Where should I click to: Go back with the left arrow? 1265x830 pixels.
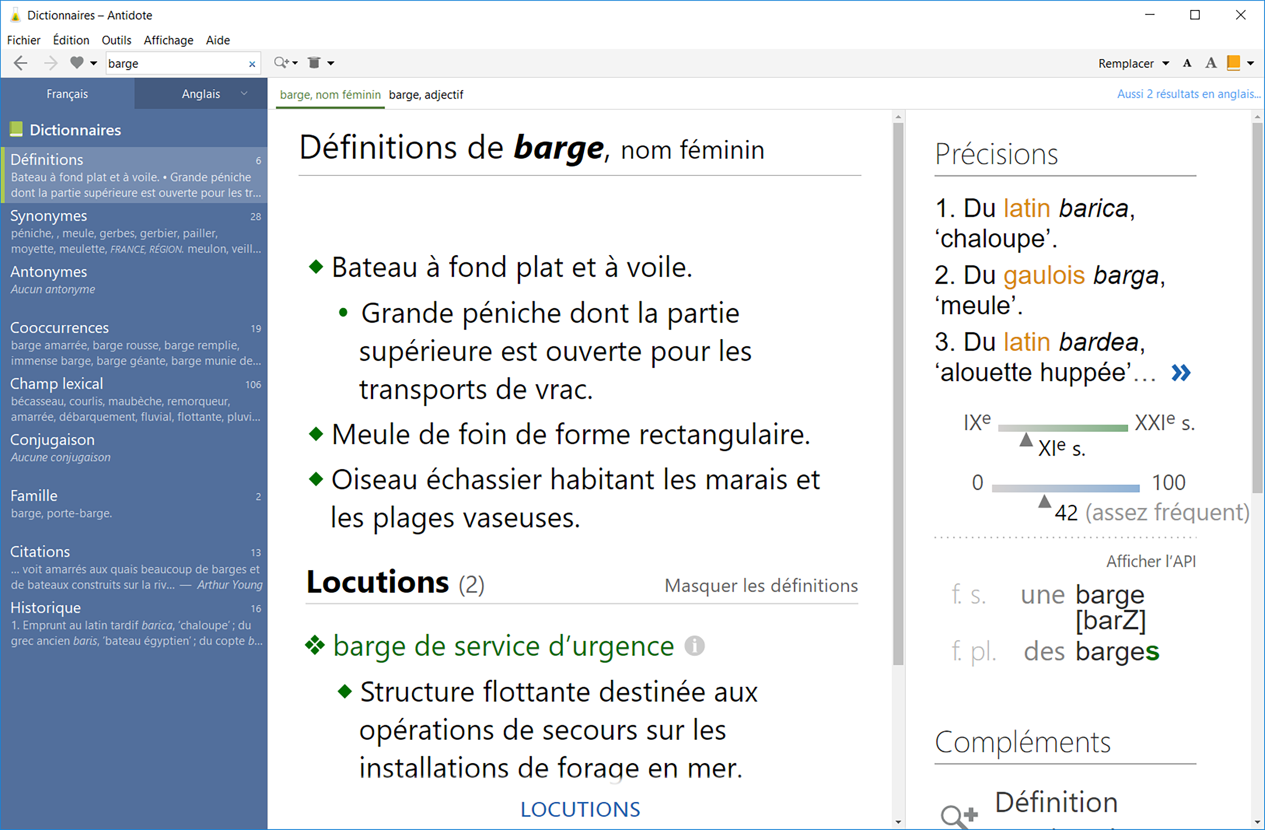[x=20, y=63]
